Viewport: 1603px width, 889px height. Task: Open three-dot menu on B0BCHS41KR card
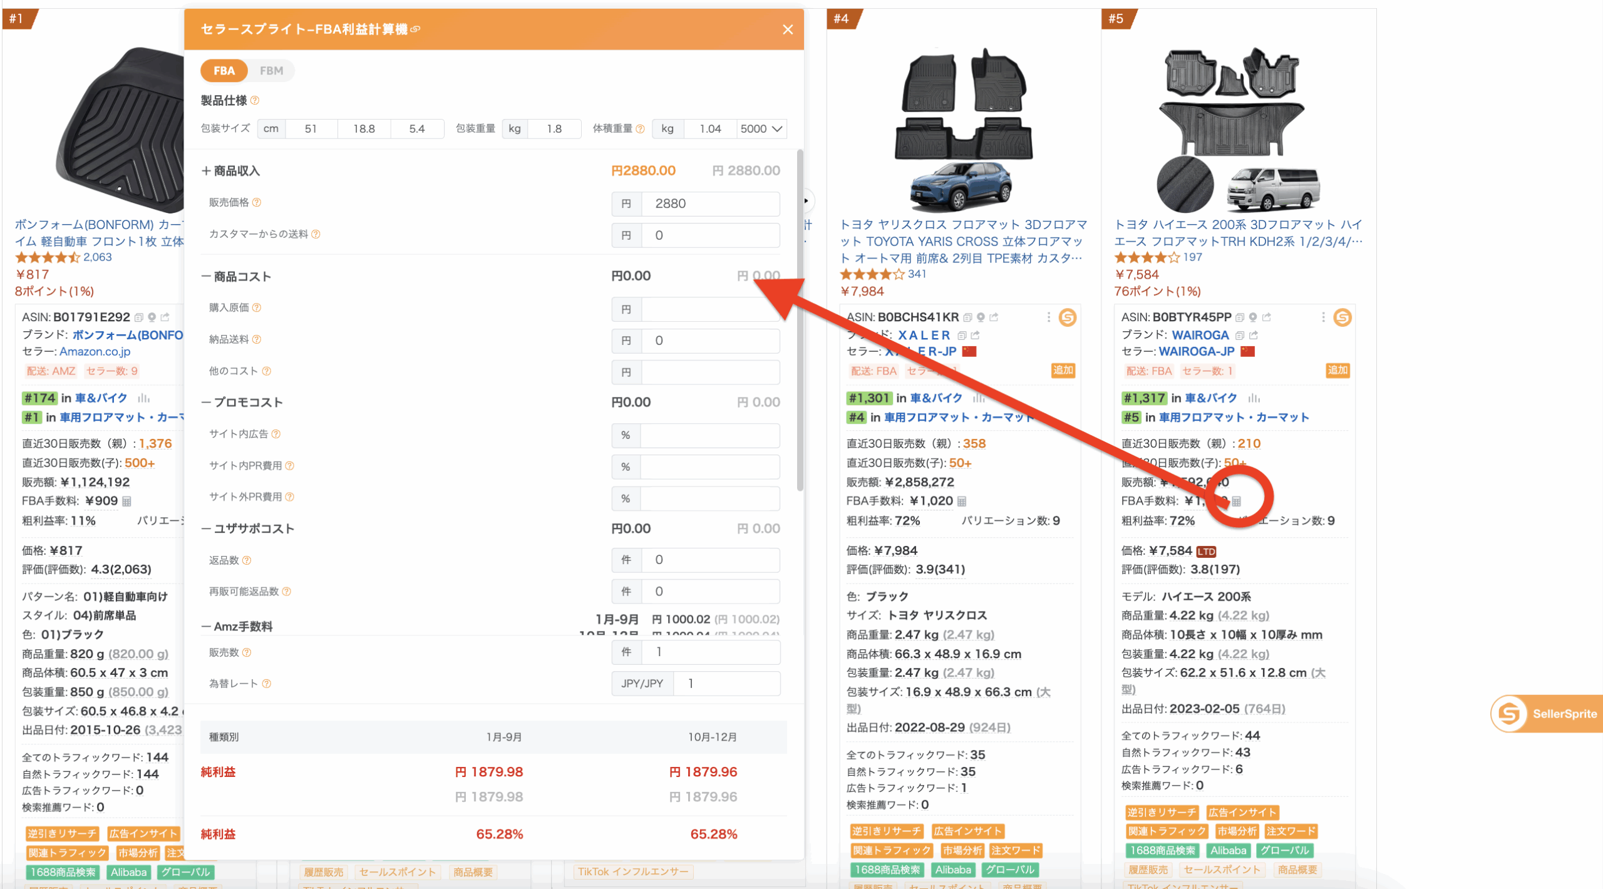[1049, 317]
